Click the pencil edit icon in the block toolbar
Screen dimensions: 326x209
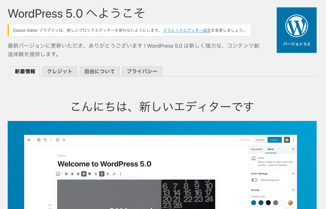pos(114,174)
